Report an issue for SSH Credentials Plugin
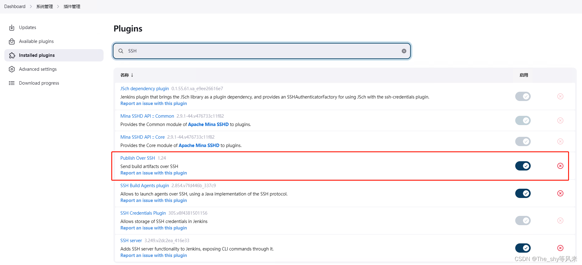582x265 pixels. pos(154,228)
